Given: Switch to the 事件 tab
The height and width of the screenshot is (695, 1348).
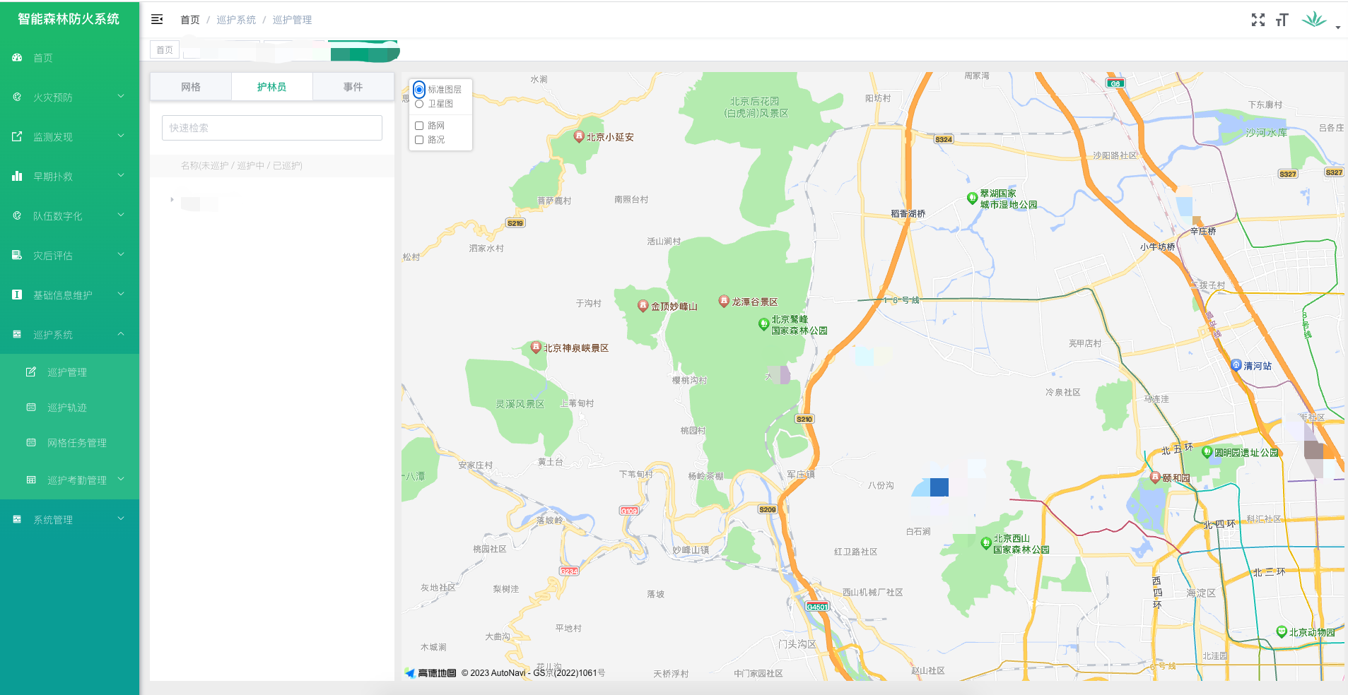Looking at the screenshot, I should (x=353, y=87).
